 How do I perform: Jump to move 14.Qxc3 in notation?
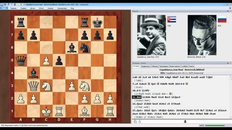pyautogui.click(x=175, y=97)
